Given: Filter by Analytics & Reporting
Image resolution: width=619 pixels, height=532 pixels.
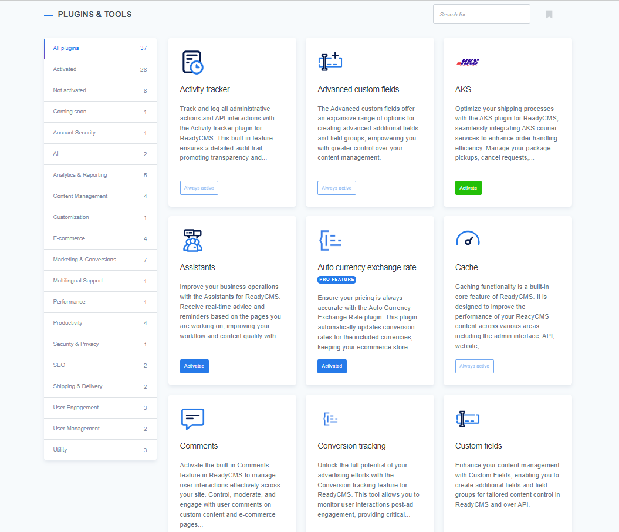Looking at the screenshot, I should click(100, 175).
